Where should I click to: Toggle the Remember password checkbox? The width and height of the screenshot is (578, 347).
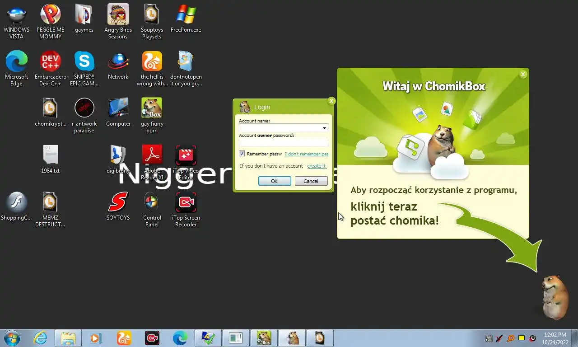pos(242,154)
